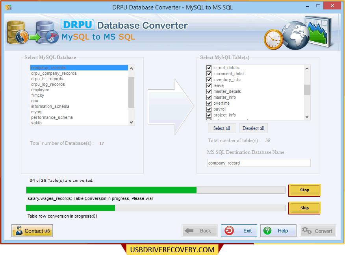Image resolution: width=345 pixels, height=255 pixels.
Task: Click the MySQL to MS SQL database logo
Action: click(x=33, y=32)
